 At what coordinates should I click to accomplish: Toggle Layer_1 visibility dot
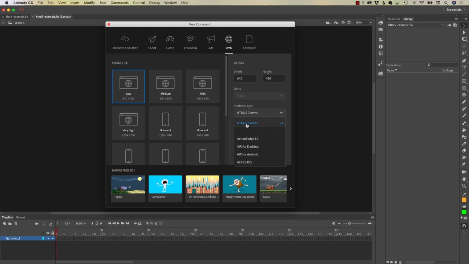coord(48,238)
